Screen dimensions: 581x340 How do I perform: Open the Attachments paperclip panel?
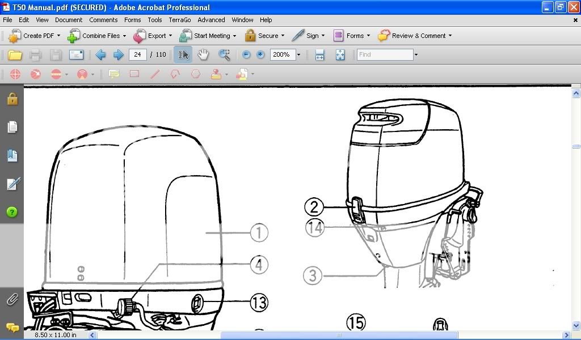12,300
